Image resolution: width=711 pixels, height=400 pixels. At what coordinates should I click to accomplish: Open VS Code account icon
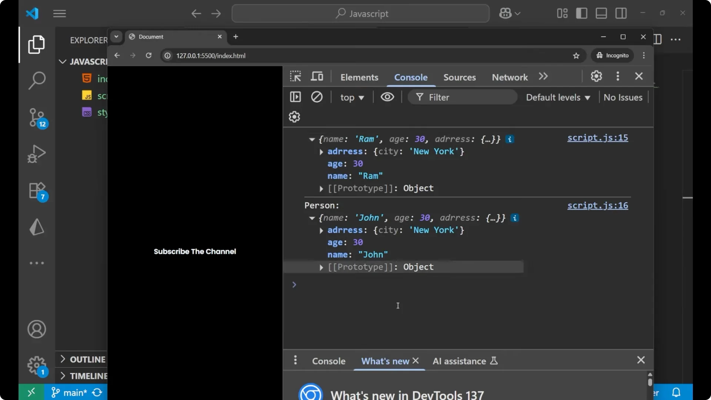coord(37,329)
